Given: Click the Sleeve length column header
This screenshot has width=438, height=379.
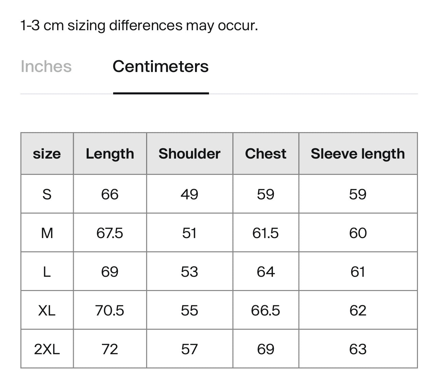Looking at the screenshot, I should point(358,154).
